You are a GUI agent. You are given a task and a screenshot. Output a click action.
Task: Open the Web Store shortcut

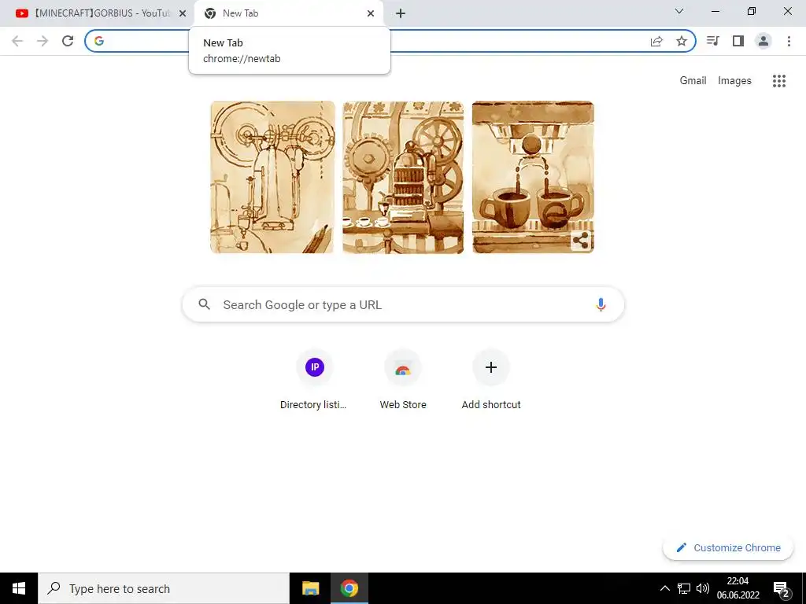(x=403, y=380)
